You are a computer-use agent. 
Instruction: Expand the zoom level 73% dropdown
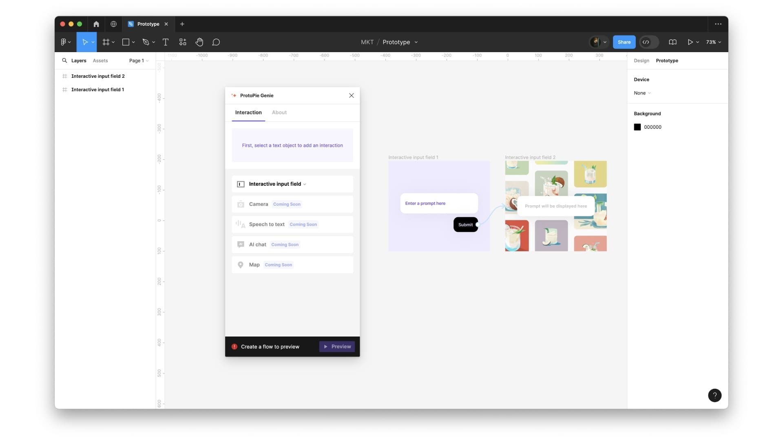[713, 42]
